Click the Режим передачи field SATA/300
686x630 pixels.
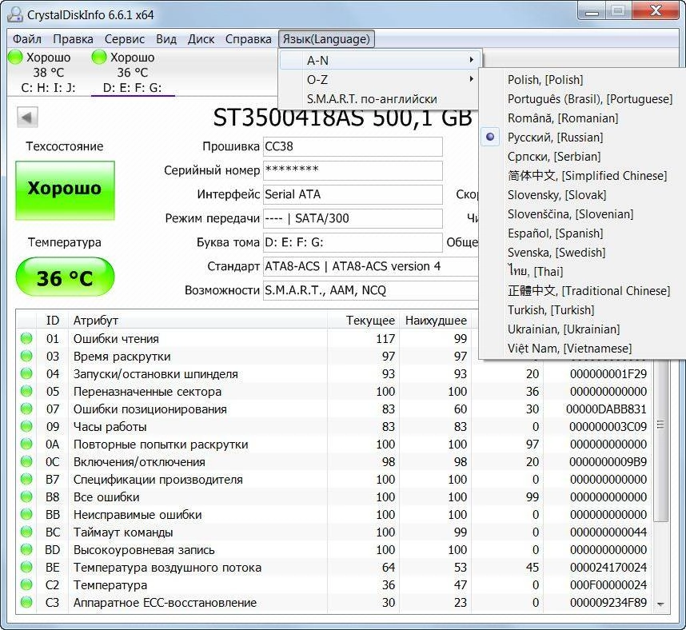353,218
